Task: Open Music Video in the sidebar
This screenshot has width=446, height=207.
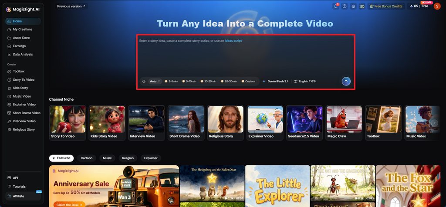Action: (23, 96)
